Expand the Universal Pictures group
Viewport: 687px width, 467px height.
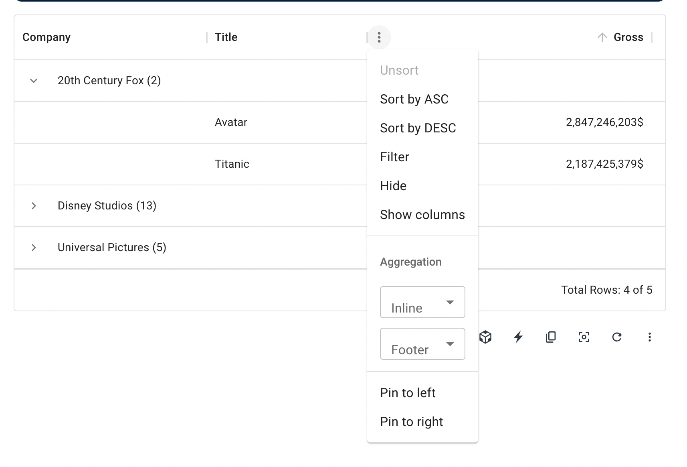[x=34, y=248]
